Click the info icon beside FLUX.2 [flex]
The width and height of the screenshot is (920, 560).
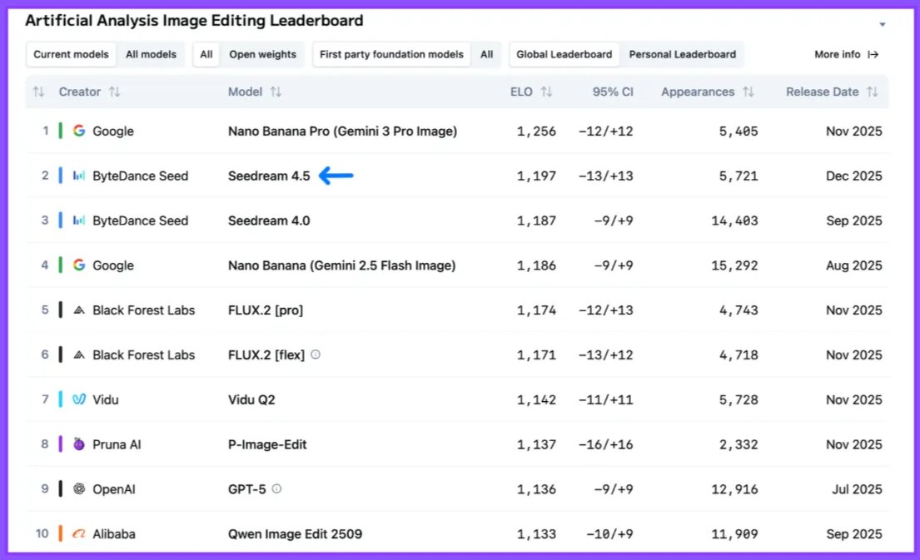point(315,354)
